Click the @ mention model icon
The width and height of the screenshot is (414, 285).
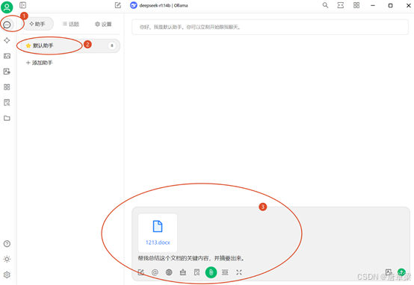[x=155, y=272]
